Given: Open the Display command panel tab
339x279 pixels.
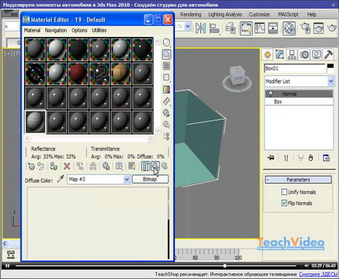Looking at the screenshot, I should tap(316, 55).
